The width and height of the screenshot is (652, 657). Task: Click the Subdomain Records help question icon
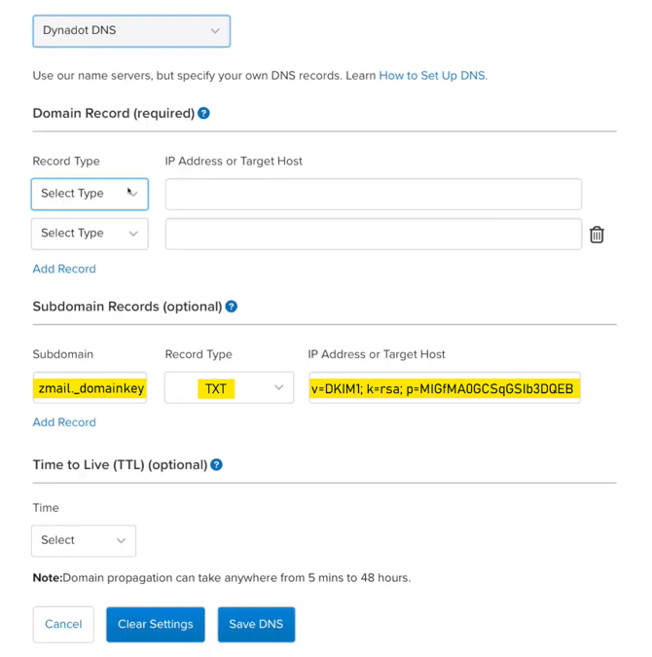232,307
